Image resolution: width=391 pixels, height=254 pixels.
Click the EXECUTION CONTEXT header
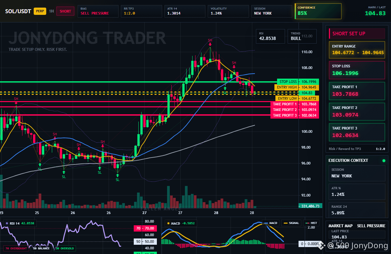point(348,161)
